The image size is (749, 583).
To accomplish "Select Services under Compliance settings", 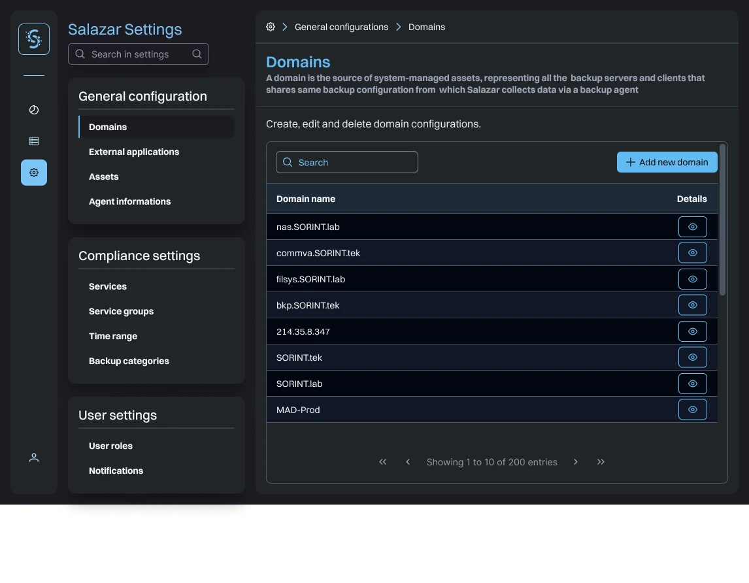I will coord(107,286).
